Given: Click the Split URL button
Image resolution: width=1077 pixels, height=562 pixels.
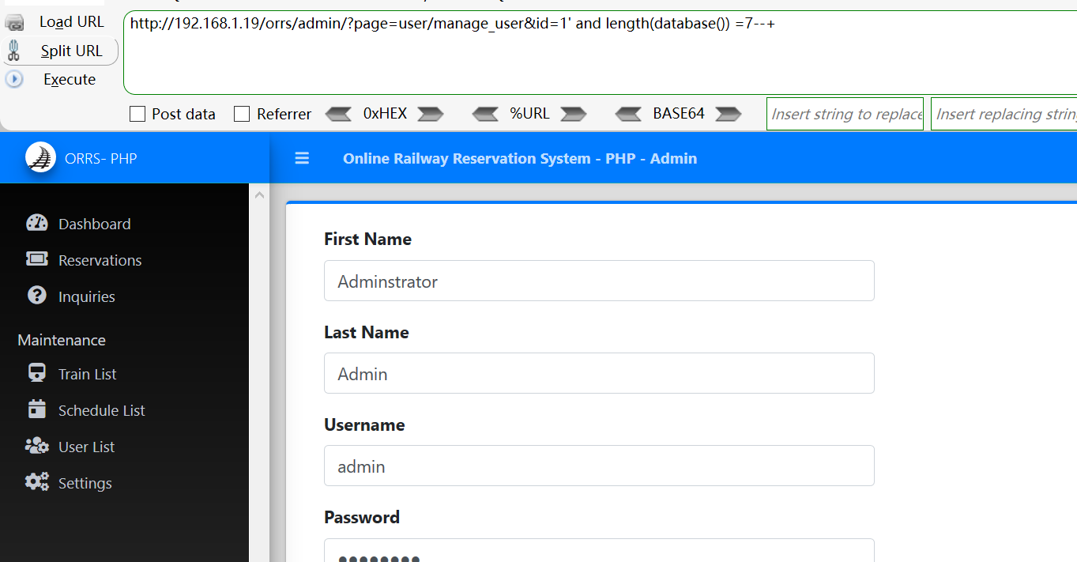Looking at the screenshot, I should coord(61,51).
